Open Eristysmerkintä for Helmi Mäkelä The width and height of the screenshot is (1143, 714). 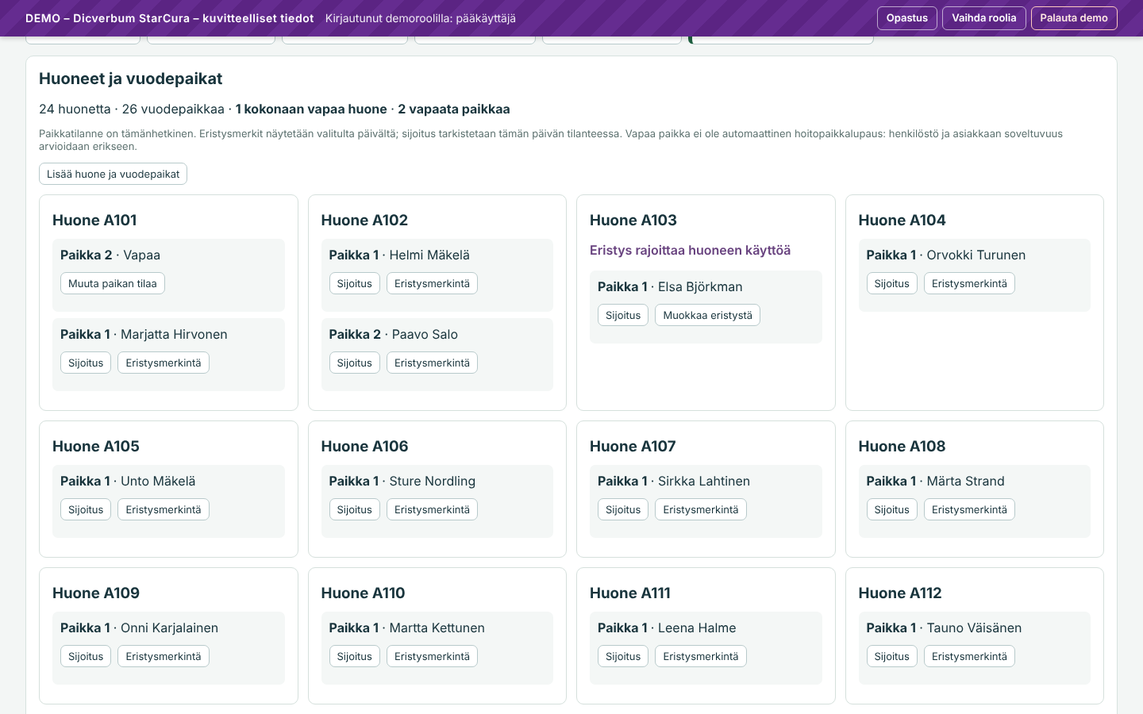(x=432, y=283)
